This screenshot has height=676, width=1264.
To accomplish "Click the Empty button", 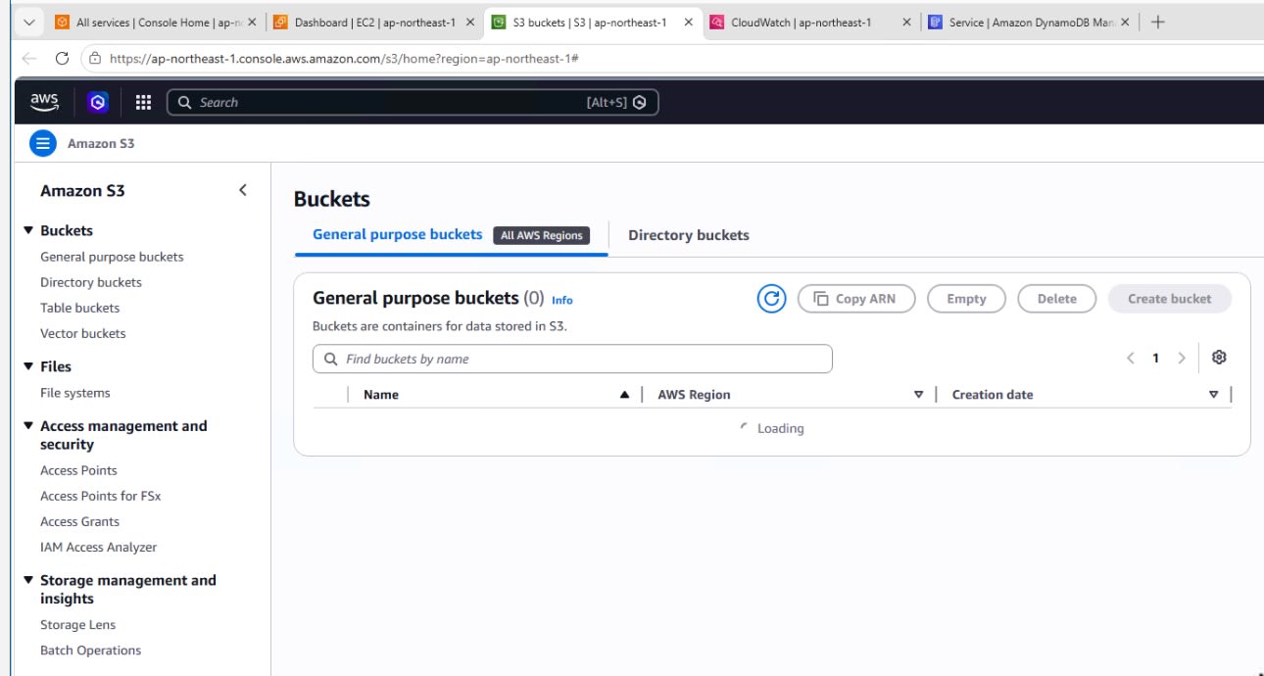I will tap(966, 299).
